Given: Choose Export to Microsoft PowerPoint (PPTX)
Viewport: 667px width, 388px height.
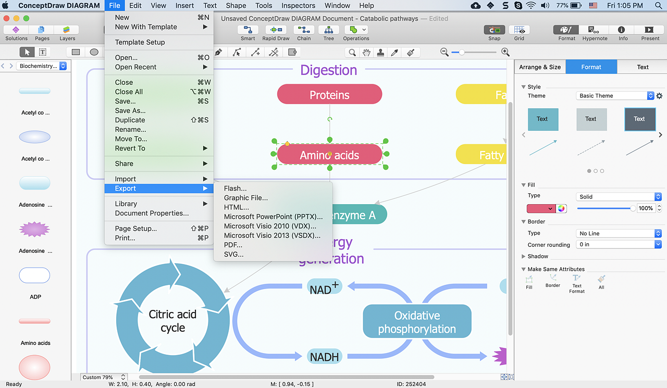Looking at the screenshot, I should click(x=273, y=217).
